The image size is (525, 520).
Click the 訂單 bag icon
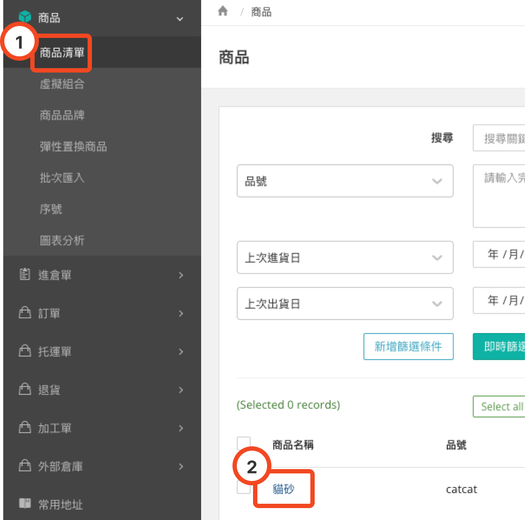(25, 314)
